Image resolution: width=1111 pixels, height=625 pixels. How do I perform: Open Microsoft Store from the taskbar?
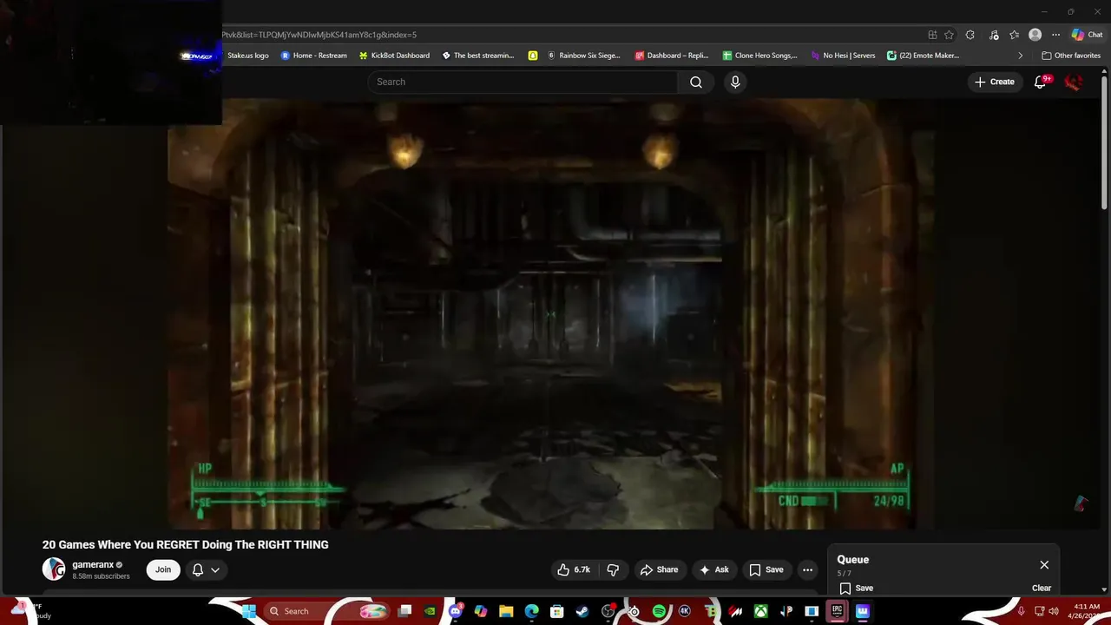tap(556, 611)
